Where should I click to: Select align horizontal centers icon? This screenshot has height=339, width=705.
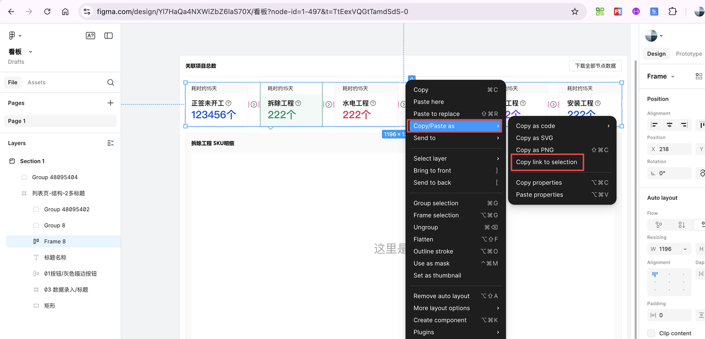tap(669, 125)
